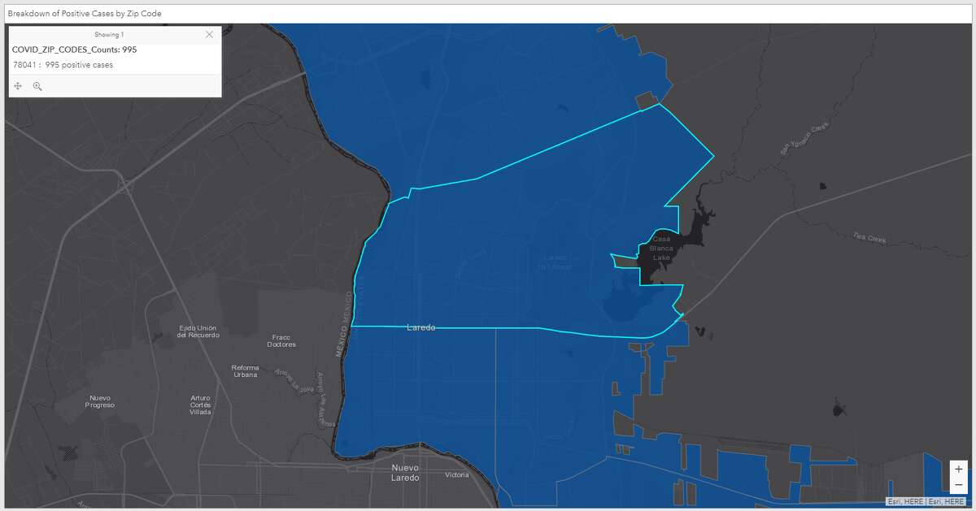
Task: Open the Esri, HERE attribution link
Action: 905,501
